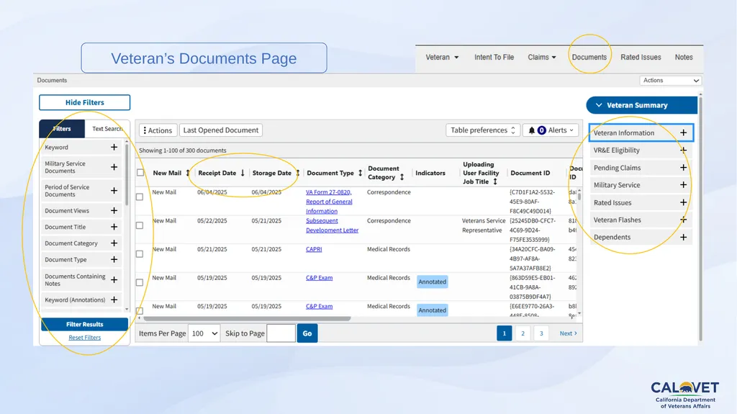Switch to the Text Search tab
Image resolution: width=737 pixels, height=414 pixels.
click(107, 128)
